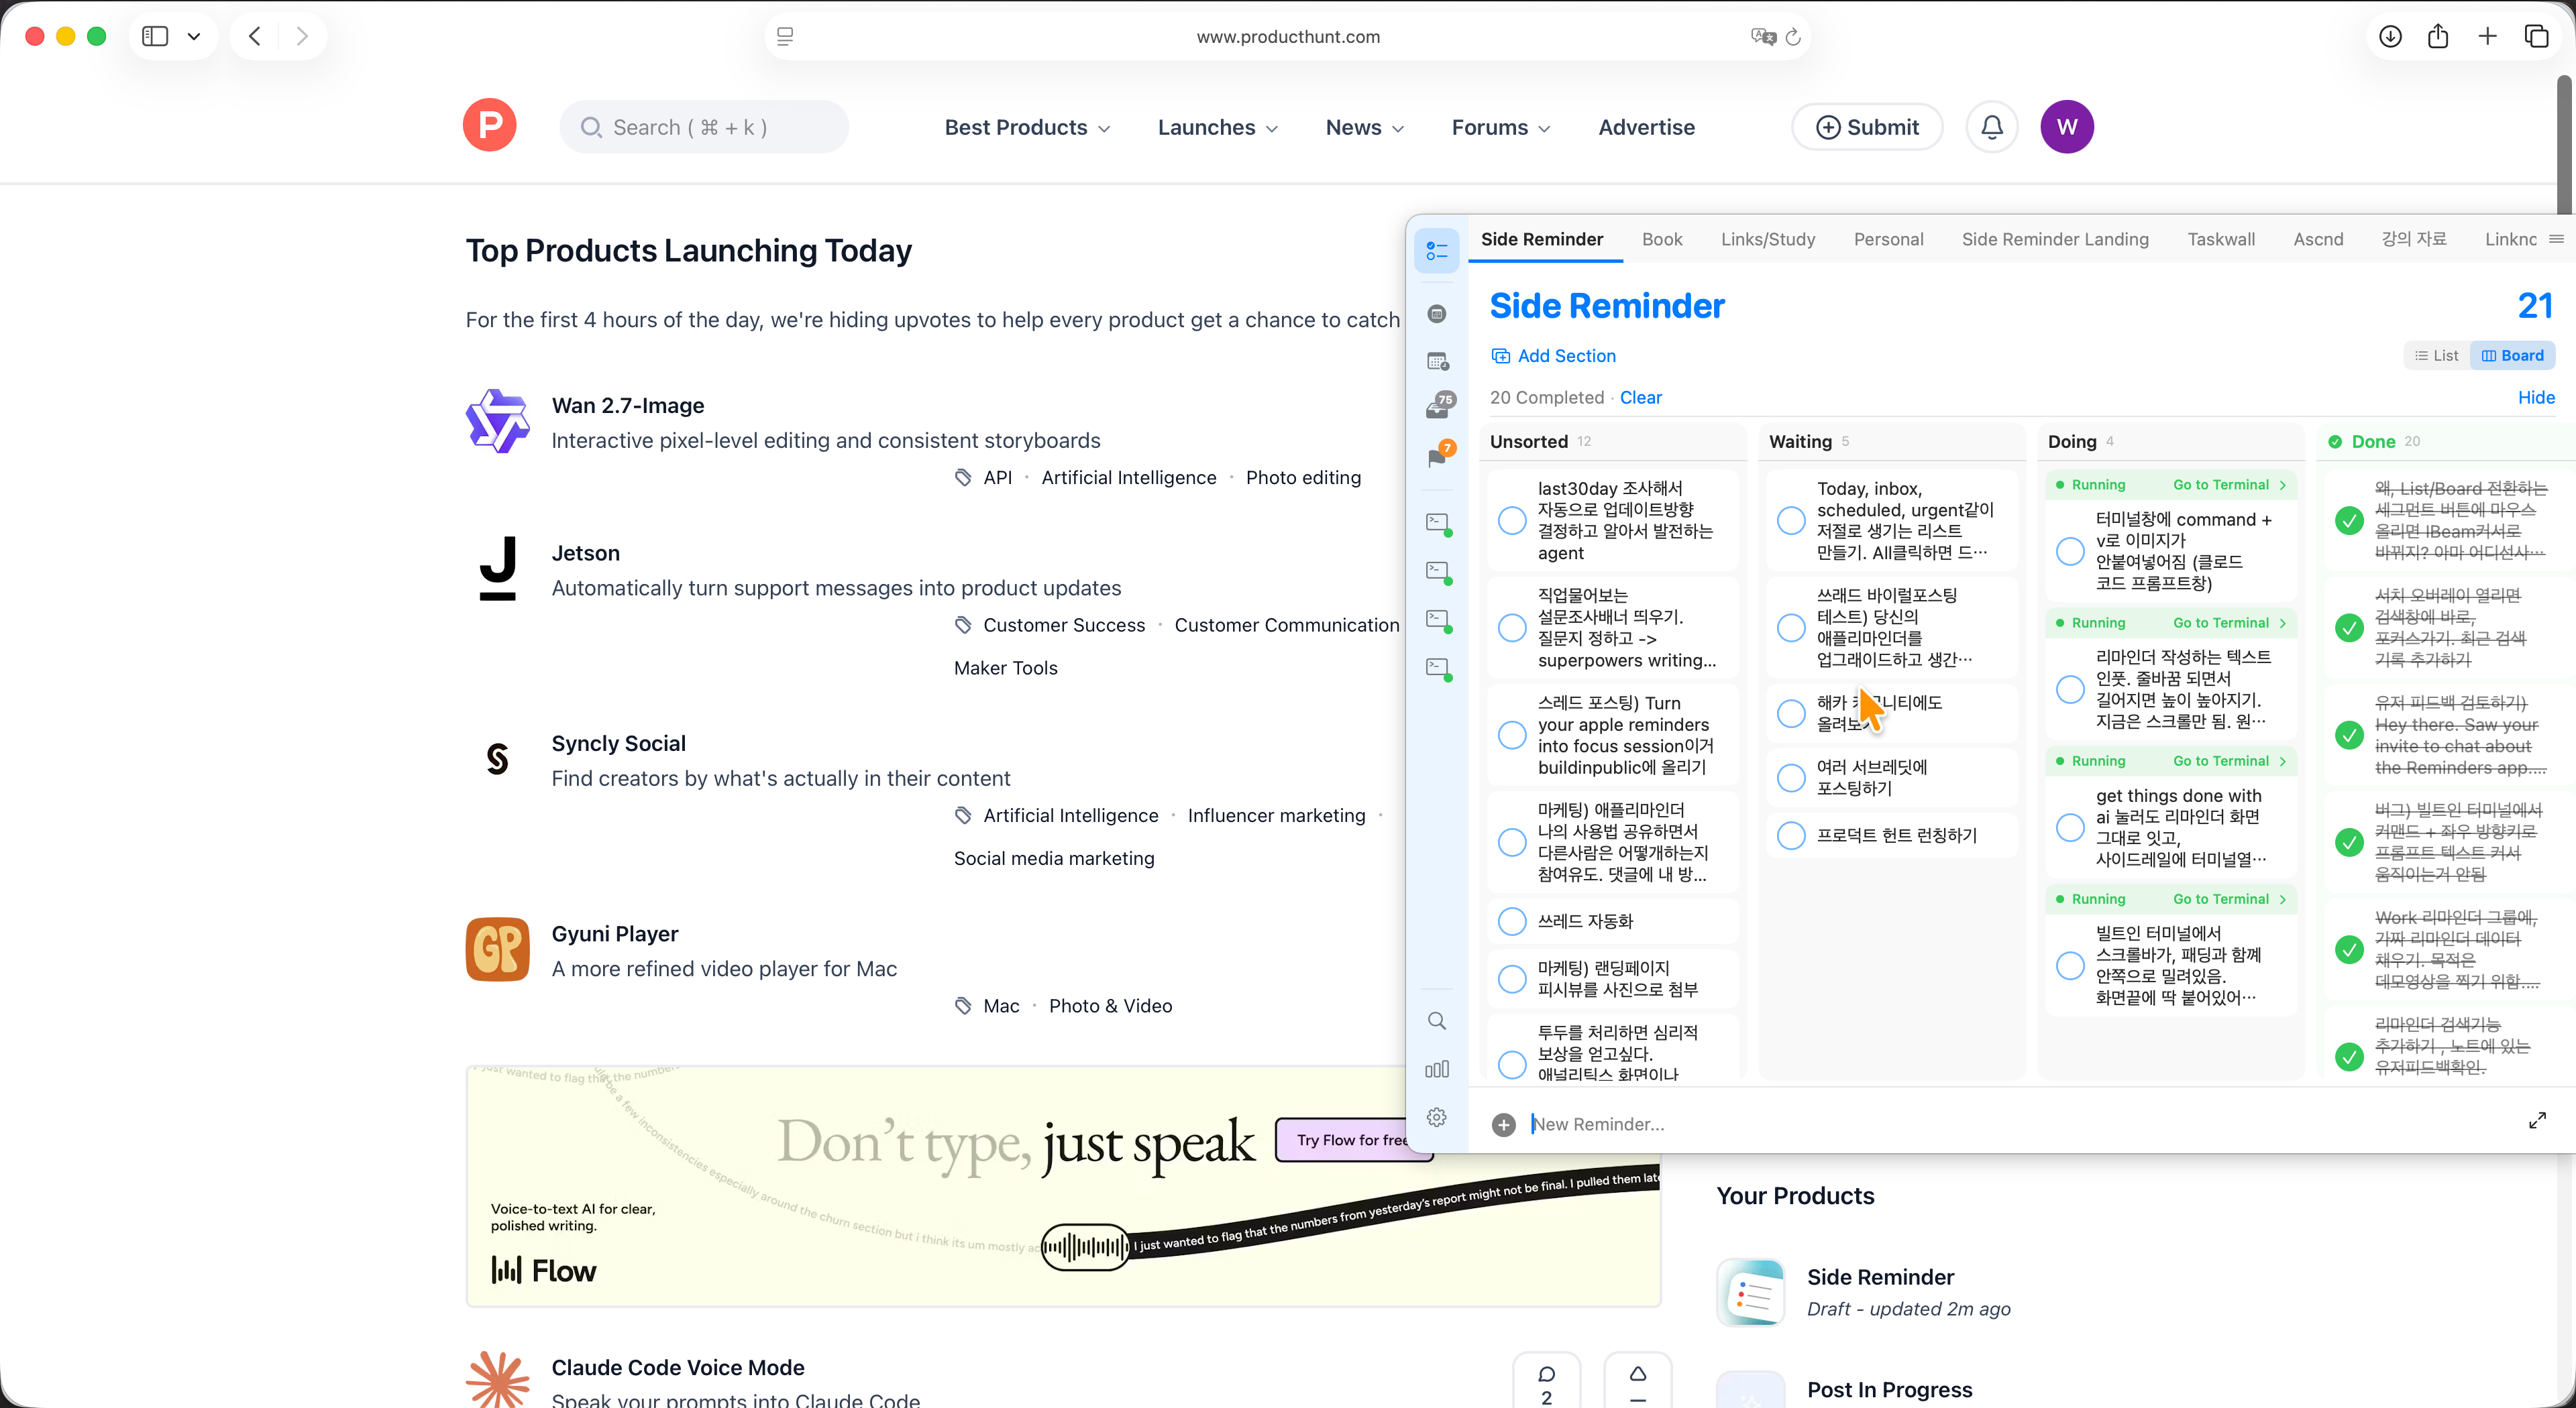Click the plus icon beside New Reminder
This screenshot has width=2576, height=1408.
(x=1503, y=1124)
